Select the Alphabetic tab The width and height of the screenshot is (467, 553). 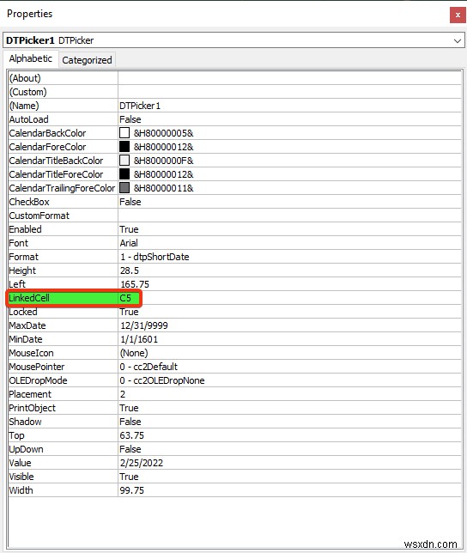[31, 58]
